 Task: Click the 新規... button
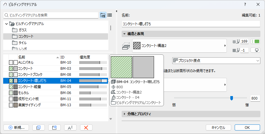click(x=16, y=127)
